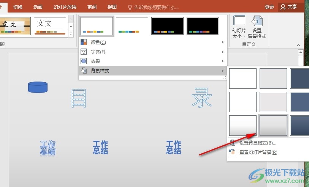The width and height of the screenshot is (309, 187).
Task: Select the plain white background style, top row
Action: (x=243, y=79)
